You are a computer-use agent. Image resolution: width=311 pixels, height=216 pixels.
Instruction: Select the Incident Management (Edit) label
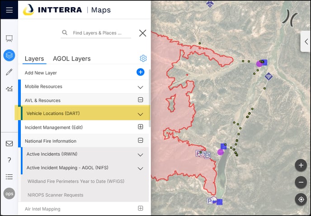click(x=54, y=127)
